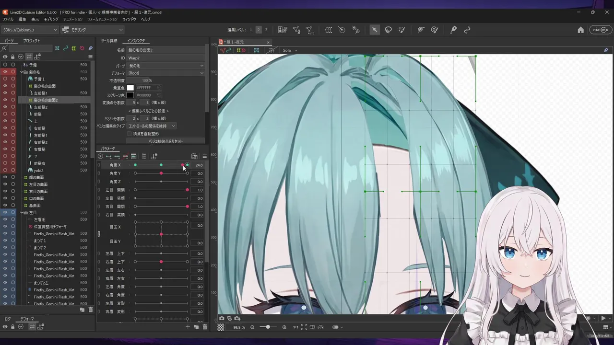Viewport: 614px width, 345px height.
Task: Click the canvas snapshot camera icon
Action: pyautogui.click(x=222, y=318)
